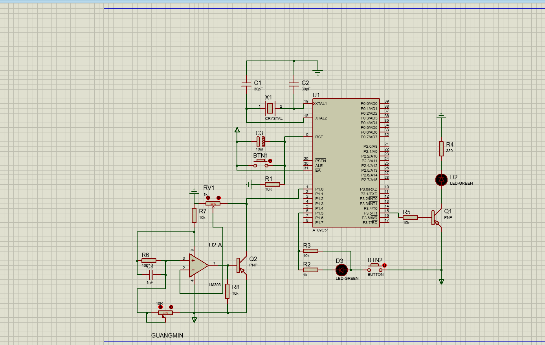The width and height of the screenshot is (545, 345).
Task: Select the D3 LED symbol
Action: coord(341,270)
